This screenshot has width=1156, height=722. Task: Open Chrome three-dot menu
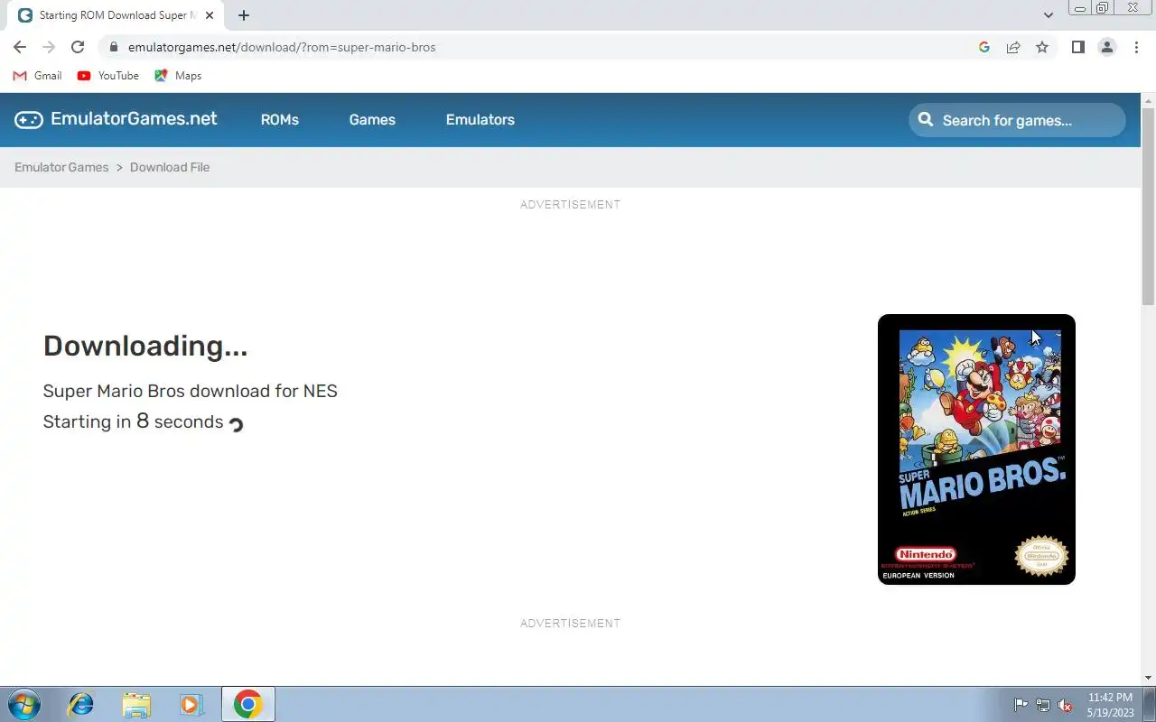(1136, 47)
